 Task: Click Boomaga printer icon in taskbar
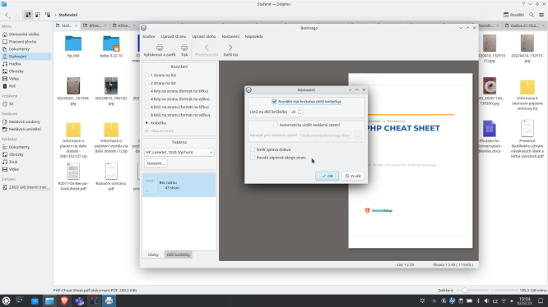pos(109,300)
